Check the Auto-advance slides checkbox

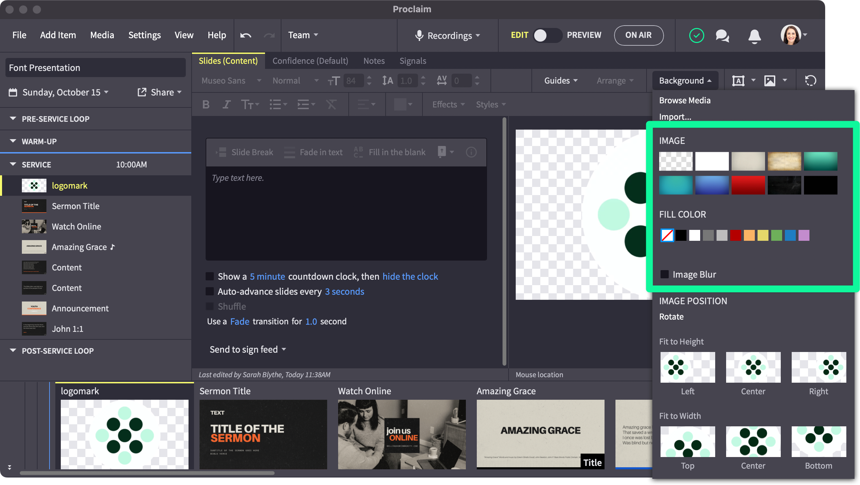210,291
